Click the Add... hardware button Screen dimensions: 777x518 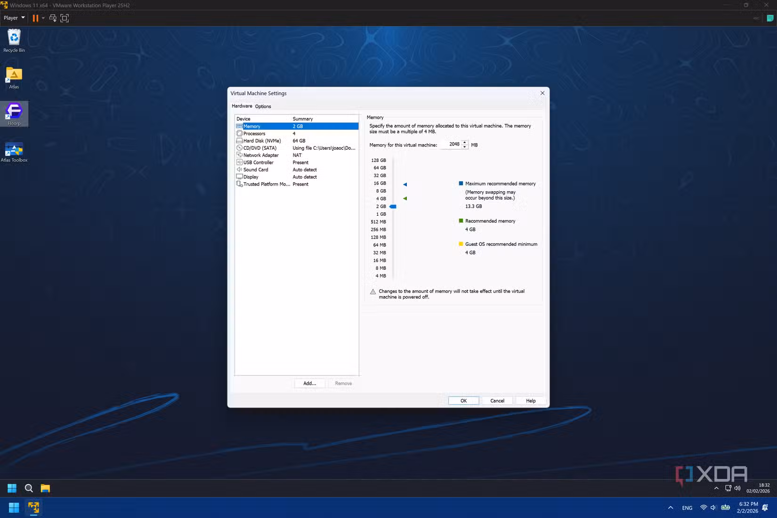click(x=309, y=383)
